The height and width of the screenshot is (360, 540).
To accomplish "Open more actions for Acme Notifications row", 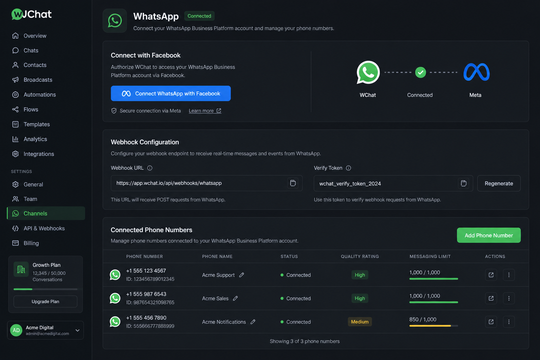I will pos(509,322).
